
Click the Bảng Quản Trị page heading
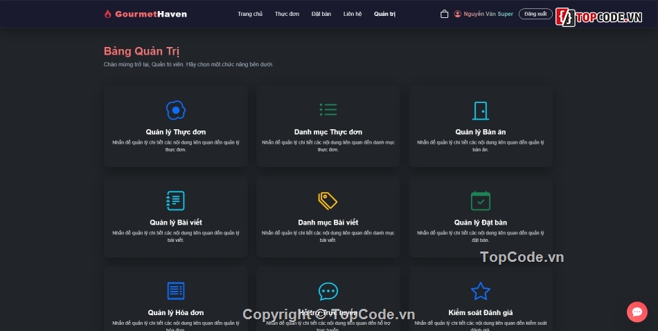[x=141, y=51]
